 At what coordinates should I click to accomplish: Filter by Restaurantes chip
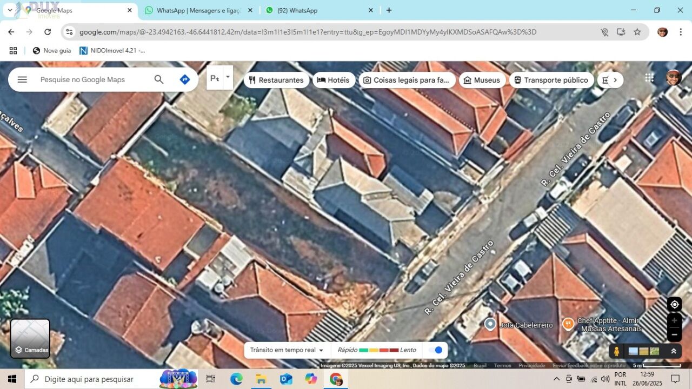coord(276,80)
